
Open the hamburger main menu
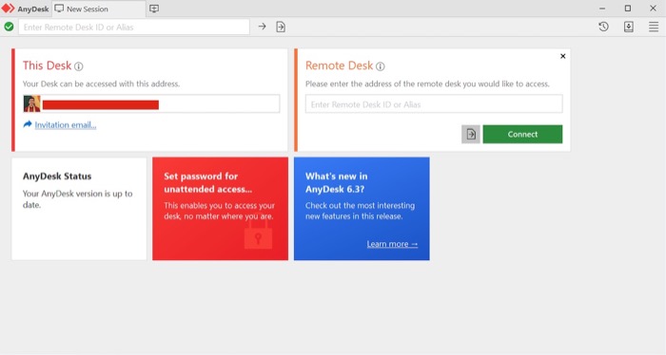pyautogui.click(x=654, y=28)
